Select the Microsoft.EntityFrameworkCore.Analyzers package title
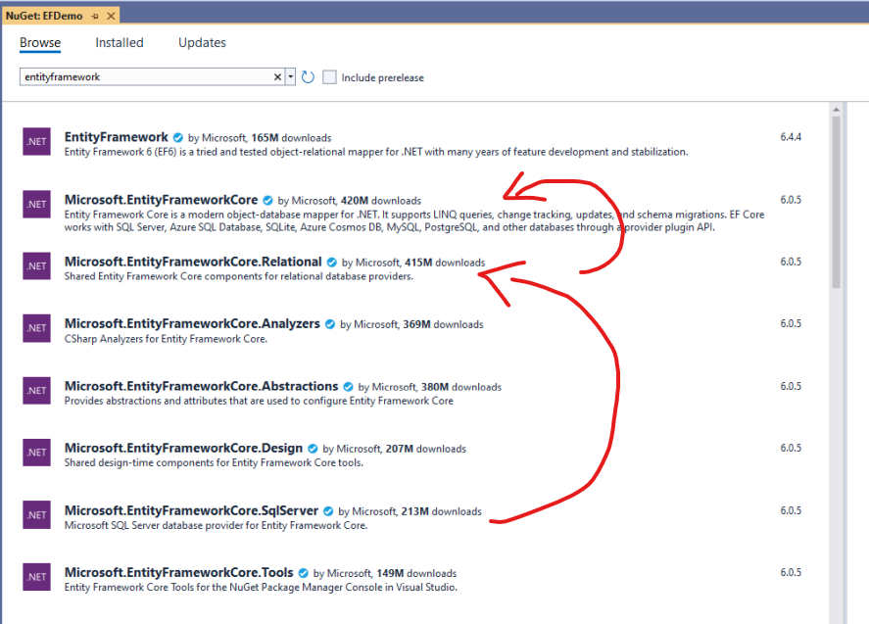This screenshot has height=624, width=869. [x=192, y=323]
